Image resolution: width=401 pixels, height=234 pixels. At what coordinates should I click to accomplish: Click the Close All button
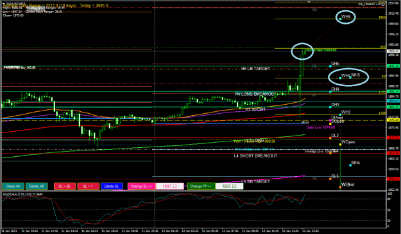[x=13, y=186]
